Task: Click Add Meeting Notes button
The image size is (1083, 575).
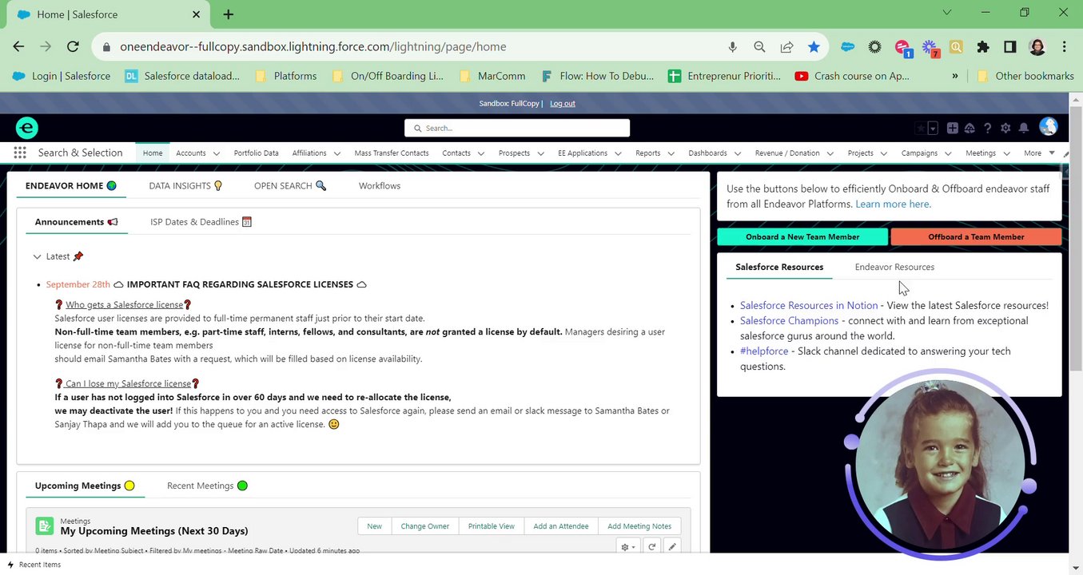Action: click(x=639, y=526)
